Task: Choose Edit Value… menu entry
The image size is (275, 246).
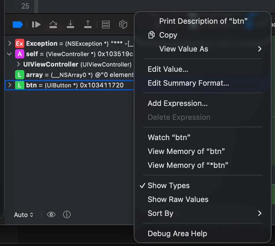Action: [x=203, y=69]
